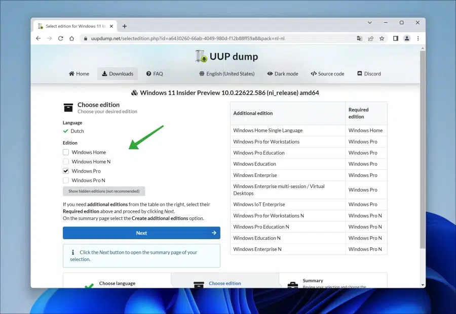Show hidden editions (not recommended) button
Viewport: 456px width, 314px height.
pyautogui.click(x=104, y=191)
